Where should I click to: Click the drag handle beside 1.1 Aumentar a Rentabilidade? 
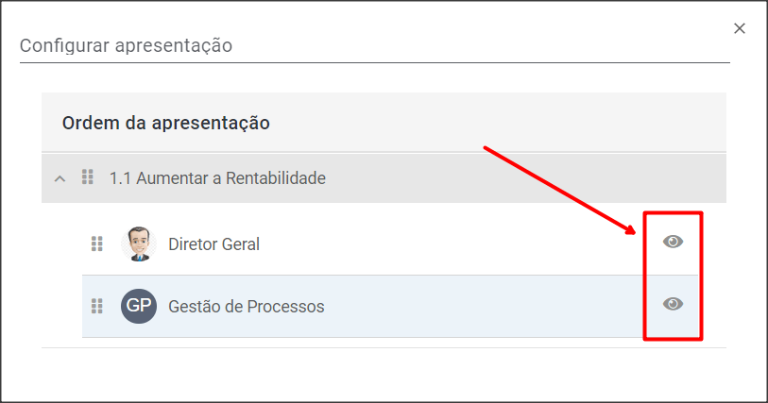tap(88, 176)
